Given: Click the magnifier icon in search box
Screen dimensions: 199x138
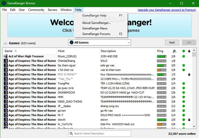Looking at the screenshot, I should tap(71, 133).
